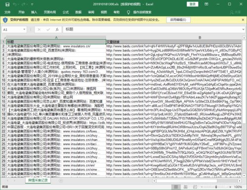Click the lightbulb Tell Me search icon
Image resolution: width=247 pixels, height=190 pixels.
pos(128,12)
